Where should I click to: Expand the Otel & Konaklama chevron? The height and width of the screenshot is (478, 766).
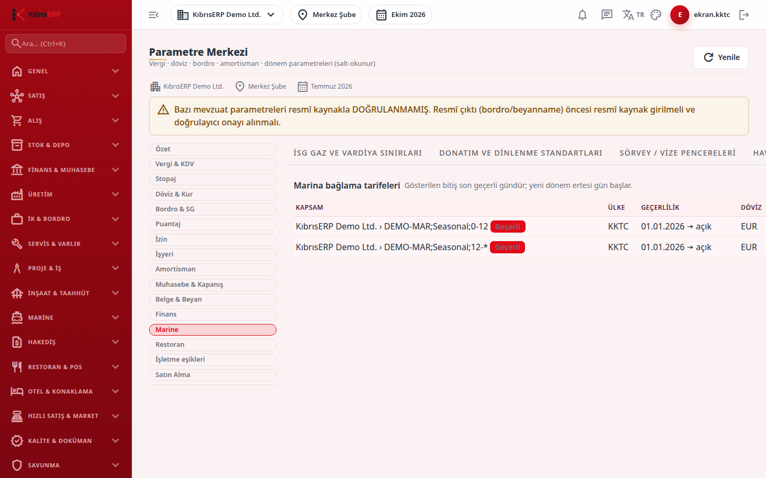[x=115, y=391]
